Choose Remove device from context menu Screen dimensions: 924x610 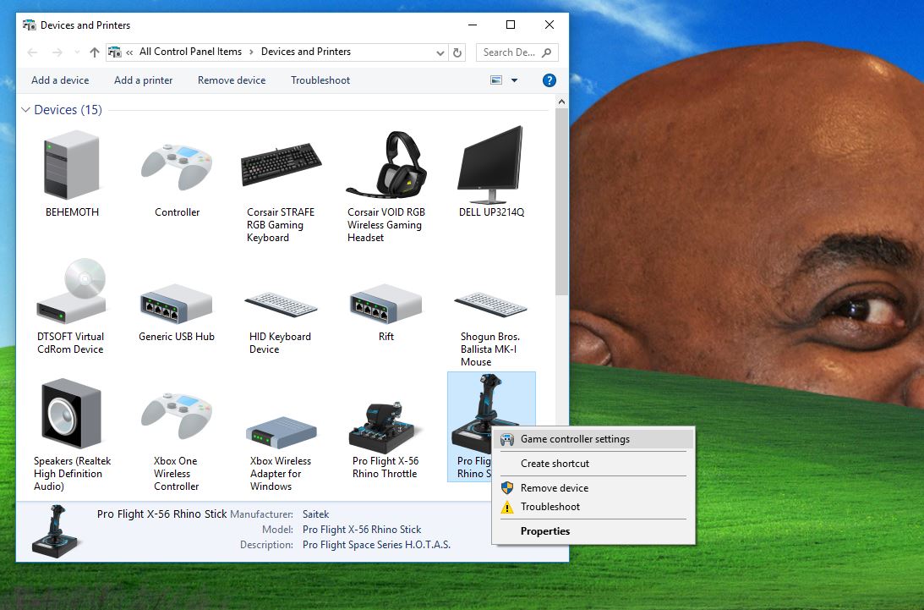pos(593,488)
